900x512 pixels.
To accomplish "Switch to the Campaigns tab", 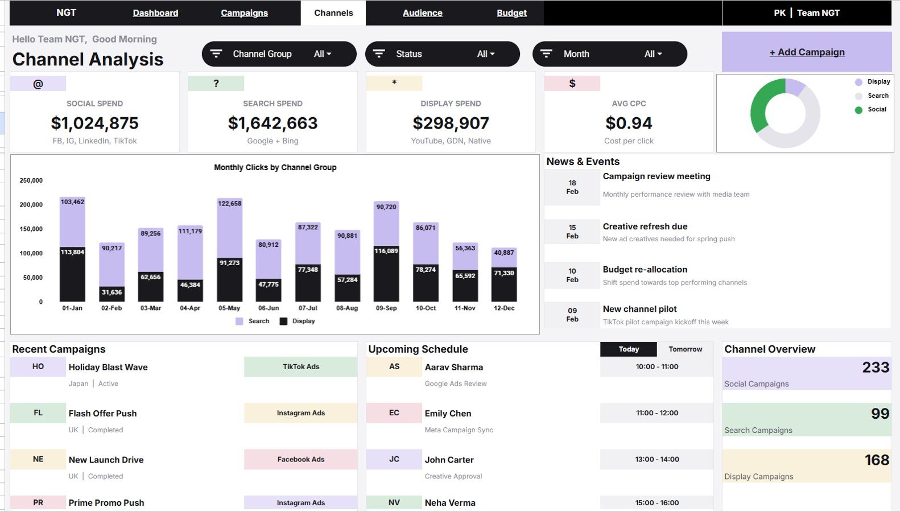I will (x=245, y=13).
